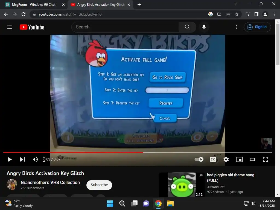This screenshot has height=210, width=280.
Task: Switch to the MsgRoom - Windows 96 Chat tab
Action: tap(34, 5)
